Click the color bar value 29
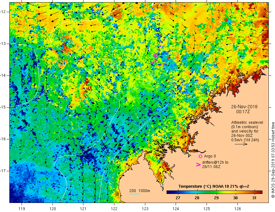275x212 pixels. (216, 198)
